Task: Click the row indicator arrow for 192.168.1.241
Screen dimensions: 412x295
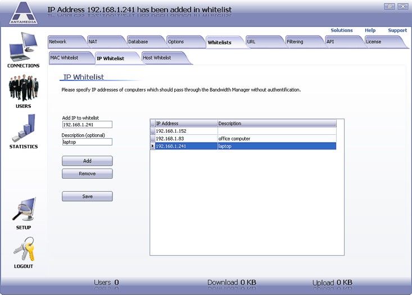Action: (152, 146)
